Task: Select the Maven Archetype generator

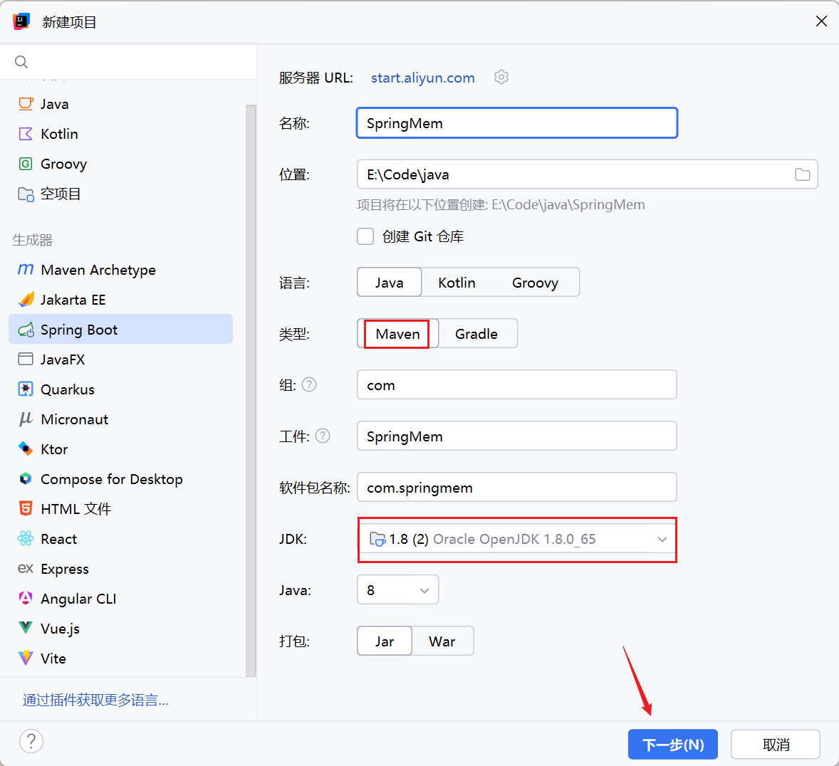Action: (121, 270)
